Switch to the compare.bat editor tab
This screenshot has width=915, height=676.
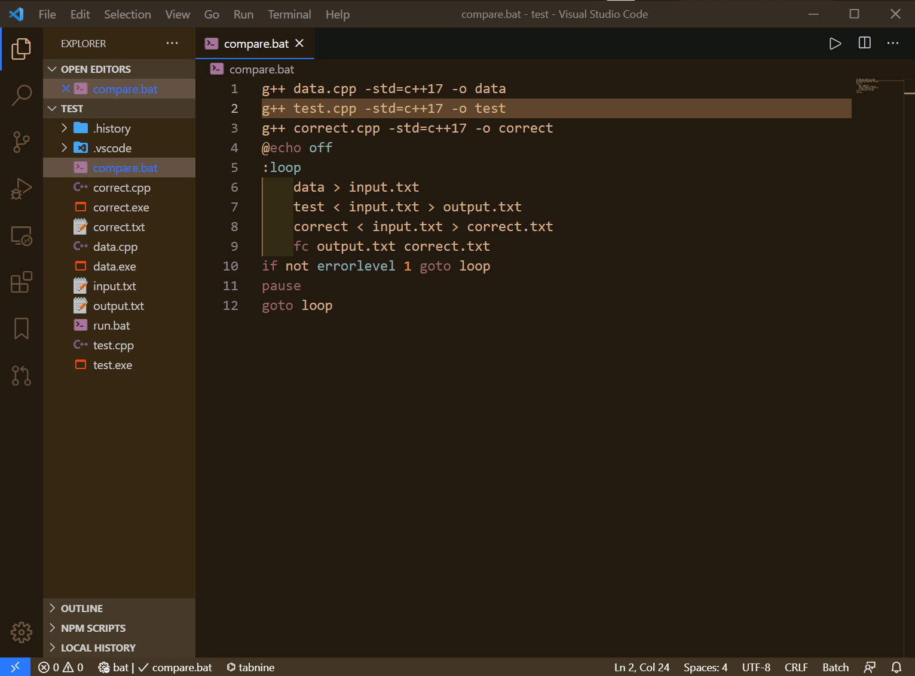(x=254, y=44)
